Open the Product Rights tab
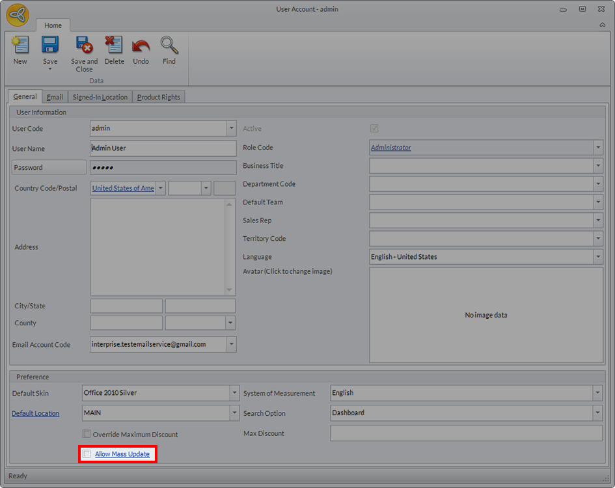Viewport: 615px width, 488px height. [159, 97]
